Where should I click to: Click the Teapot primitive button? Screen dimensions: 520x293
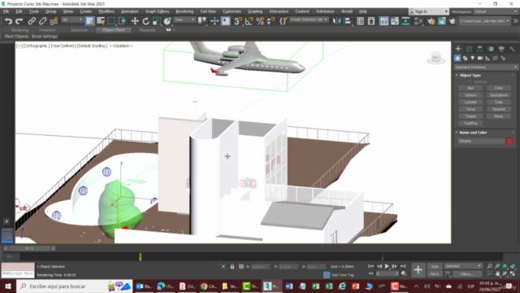470,116
